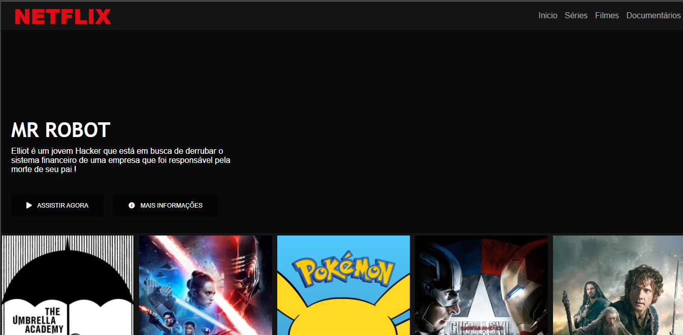
Task: Switch to the Séries section
Action: [x=576, y=15]
